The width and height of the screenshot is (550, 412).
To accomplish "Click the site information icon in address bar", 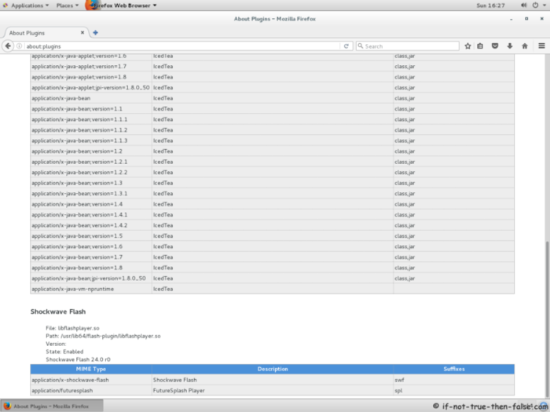I will pos(20,46).
